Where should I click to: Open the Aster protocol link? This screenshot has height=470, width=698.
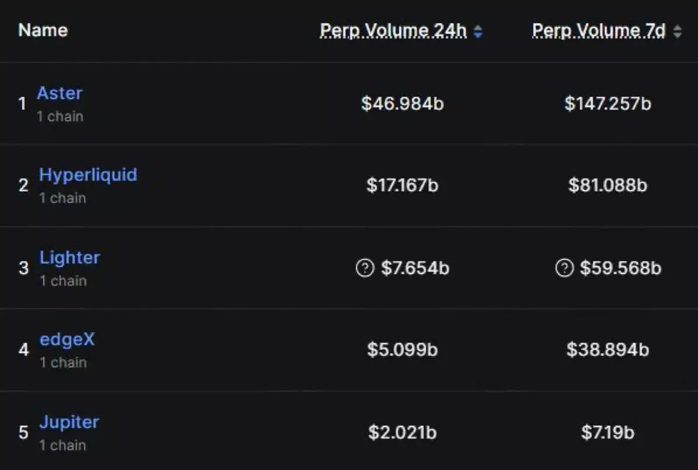[59, 93]
